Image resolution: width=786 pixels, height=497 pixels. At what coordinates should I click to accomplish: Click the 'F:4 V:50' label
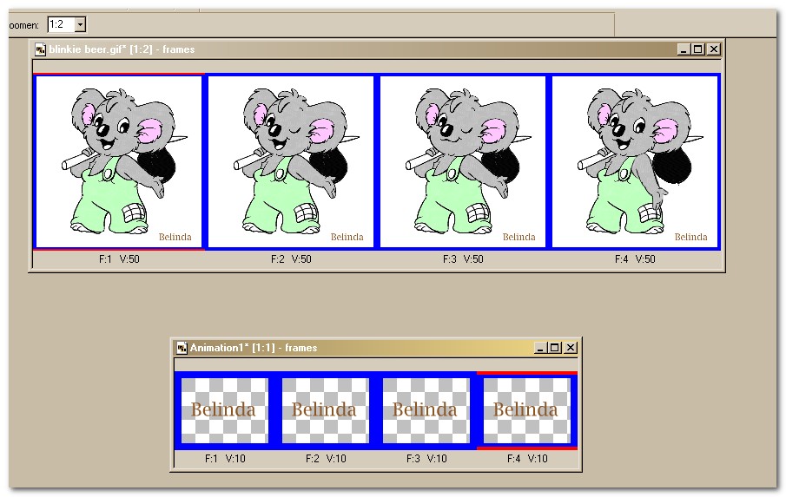tap(635, 259)
